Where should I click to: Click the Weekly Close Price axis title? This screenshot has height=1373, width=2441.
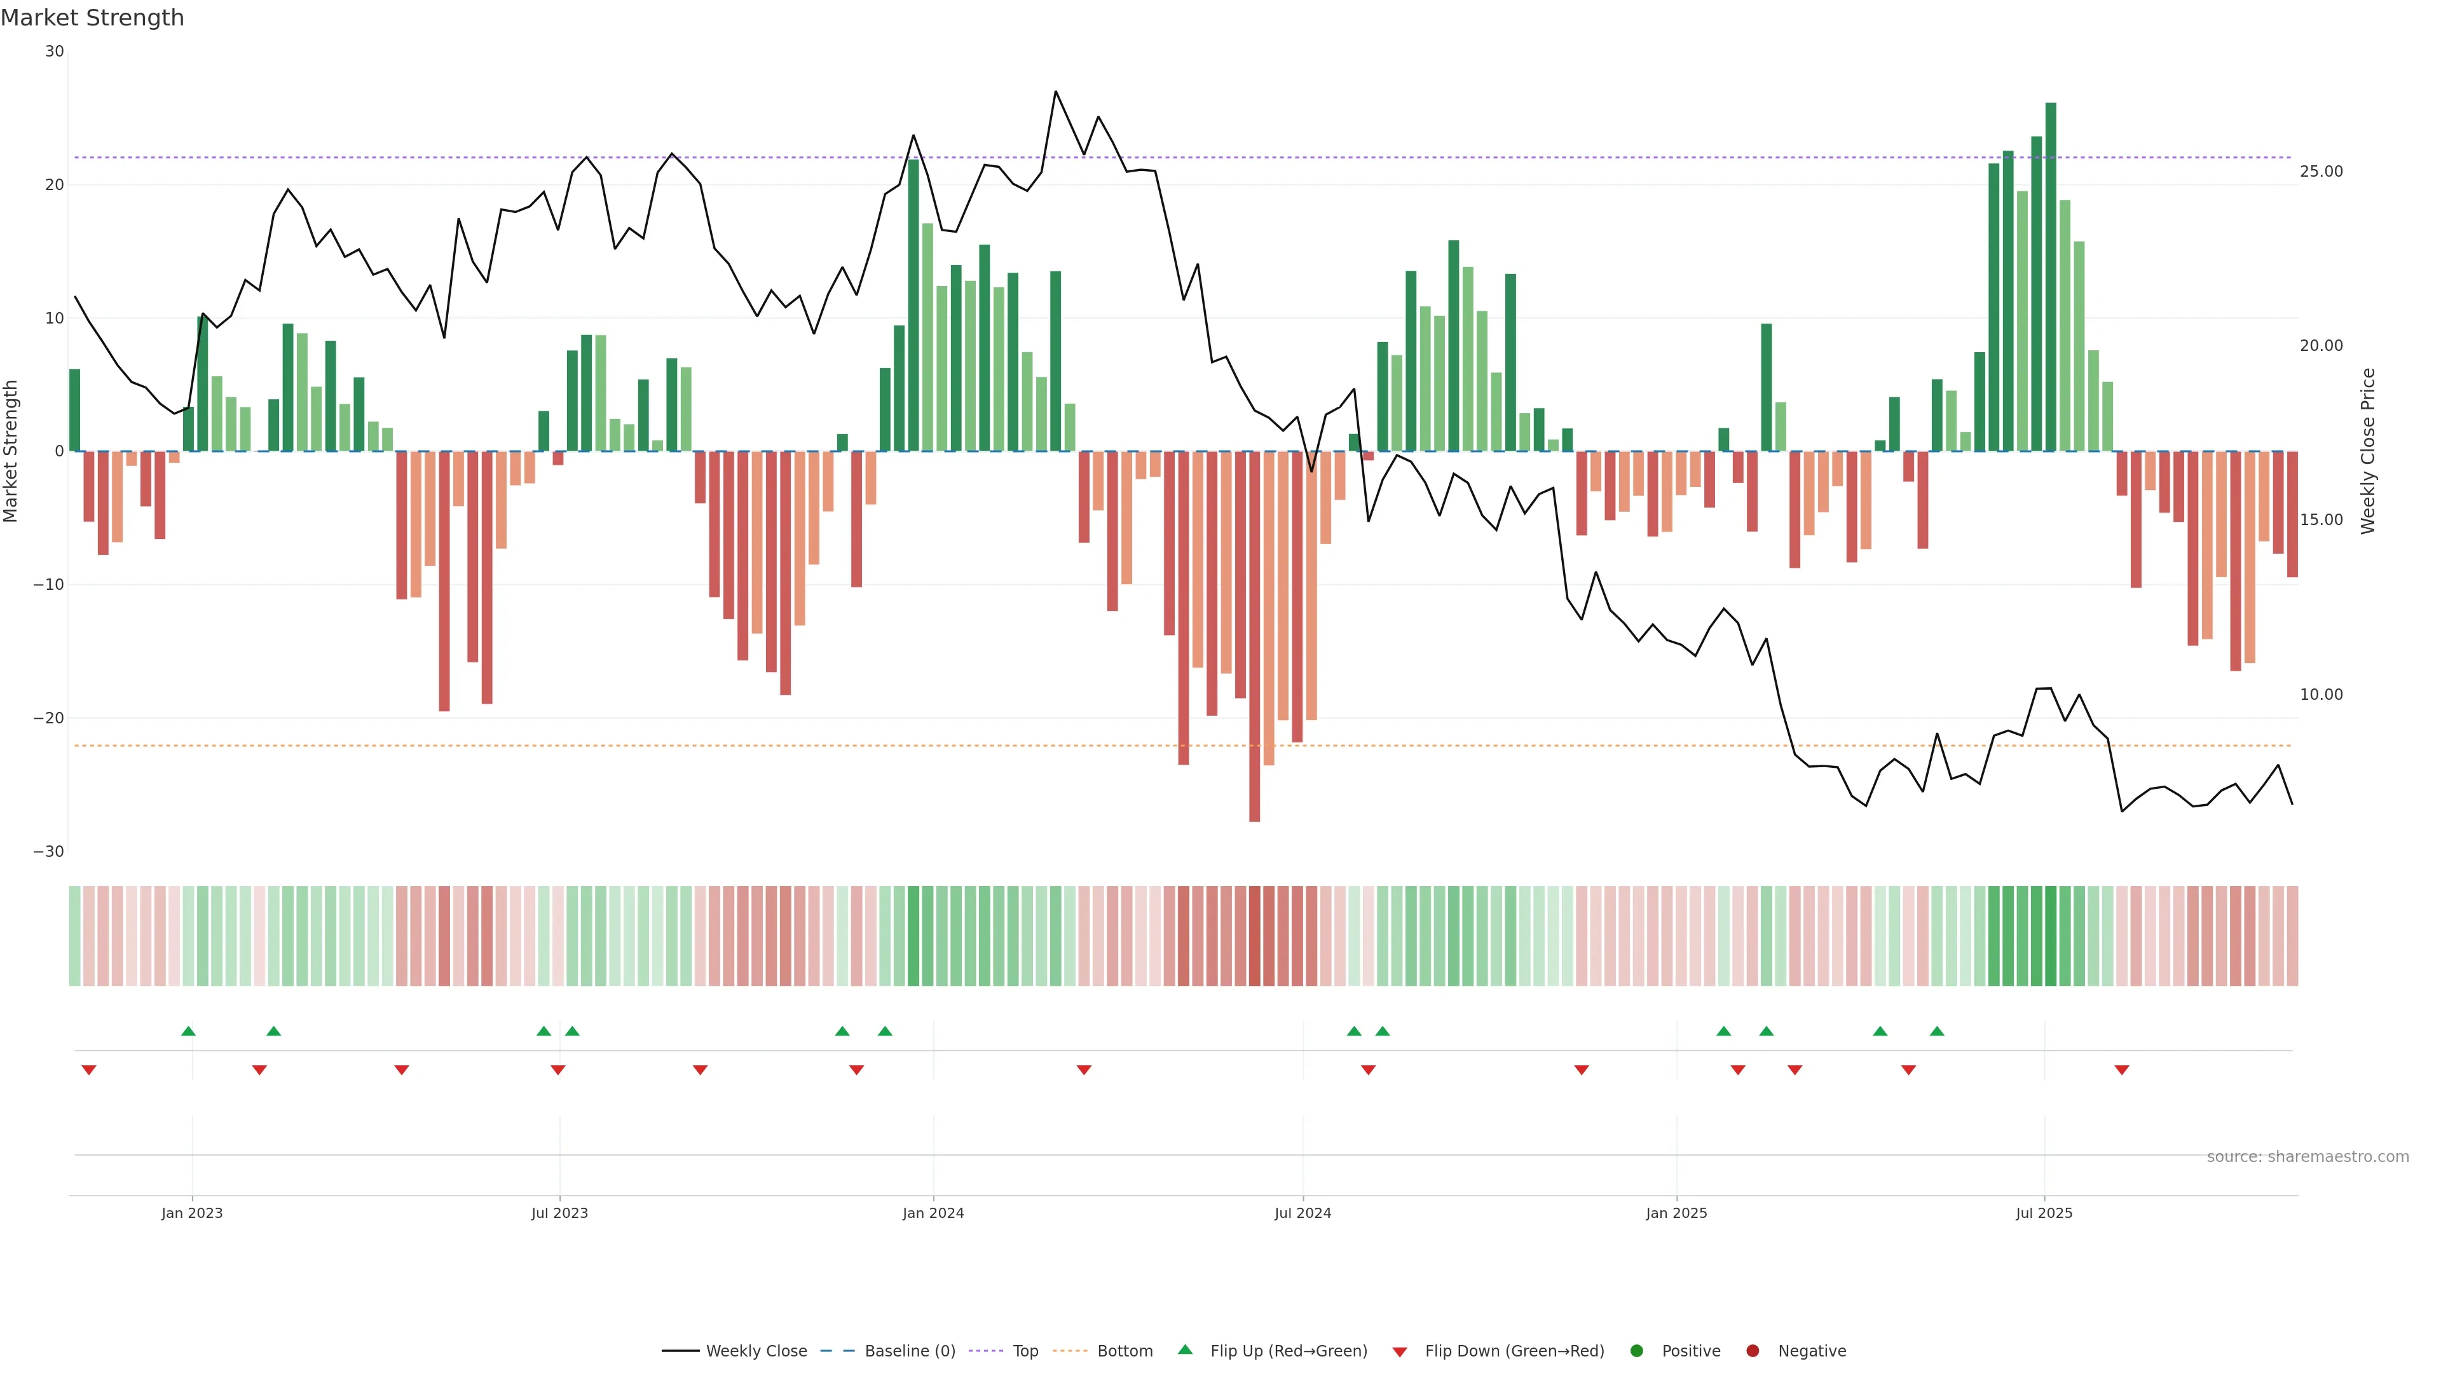point(2368,451)
